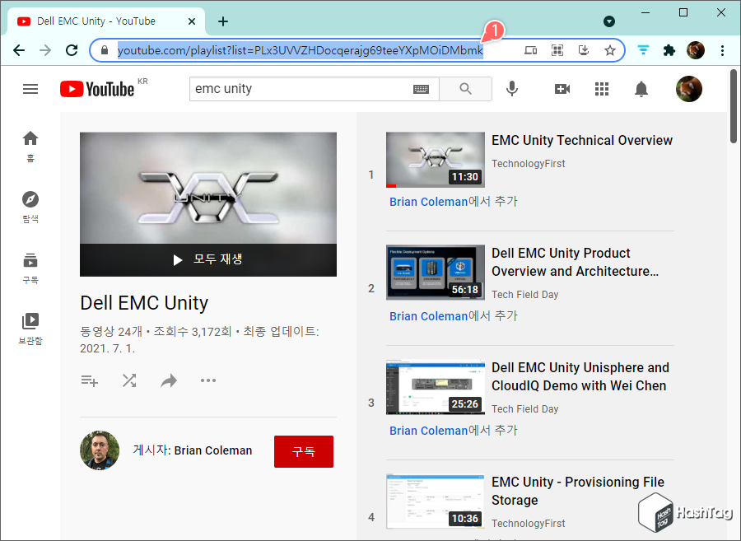Image resolution: width=741 pixels, height=541 pixels.
Task: Click the Dell EMC Unity playlist heading
Action: pyautogui.click(x=144, y=303)
